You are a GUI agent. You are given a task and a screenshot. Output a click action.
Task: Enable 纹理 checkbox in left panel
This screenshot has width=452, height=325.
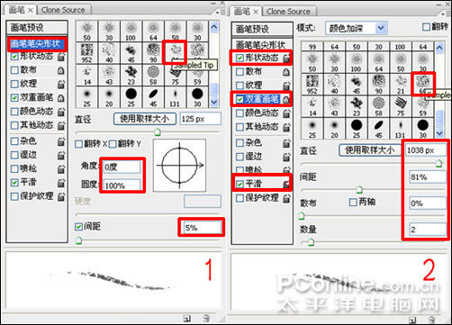click(x=14, y=84)
